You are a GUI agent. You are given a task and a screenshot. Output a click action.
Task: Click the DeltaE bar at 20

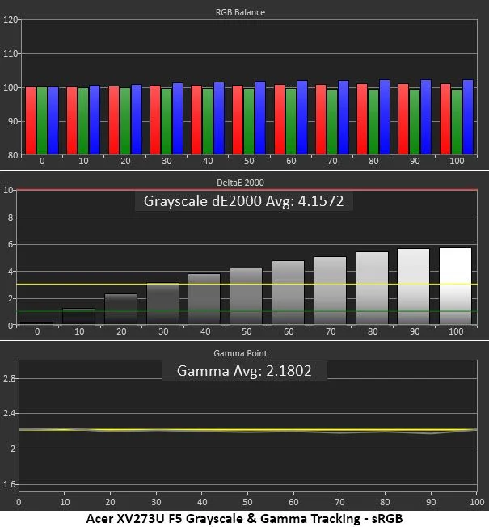click(121, 310)
